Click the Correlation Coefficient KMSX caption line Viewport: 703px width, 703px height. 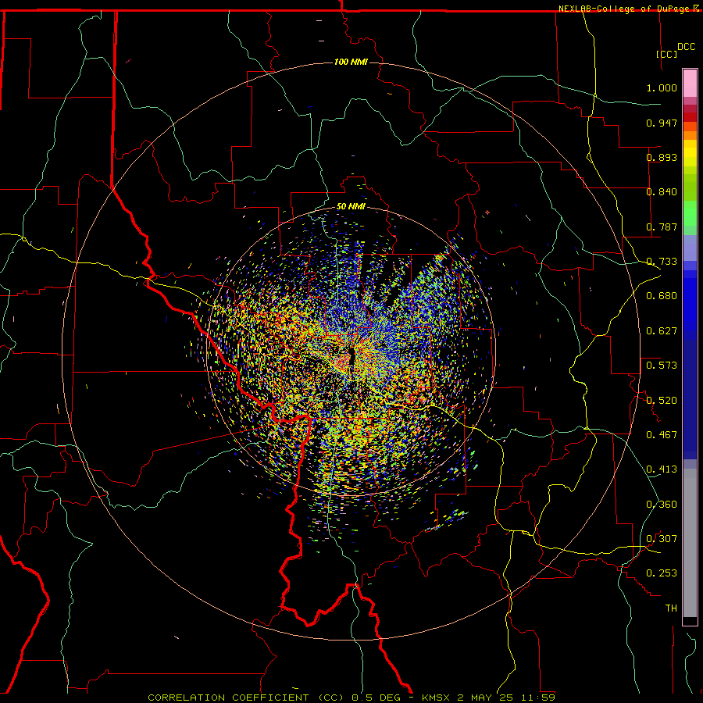coord(351,698)
